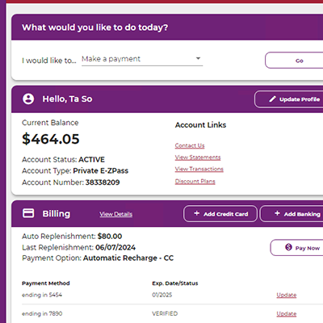The image size is (323, 323).
Task: Click the credit card Billing icon
Action: tap(28, 213)
